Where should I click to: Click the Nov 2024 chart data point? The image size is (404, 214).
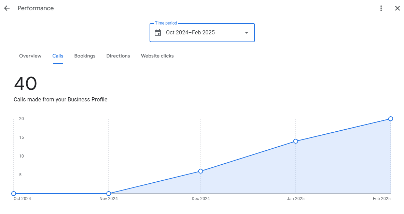109,193
